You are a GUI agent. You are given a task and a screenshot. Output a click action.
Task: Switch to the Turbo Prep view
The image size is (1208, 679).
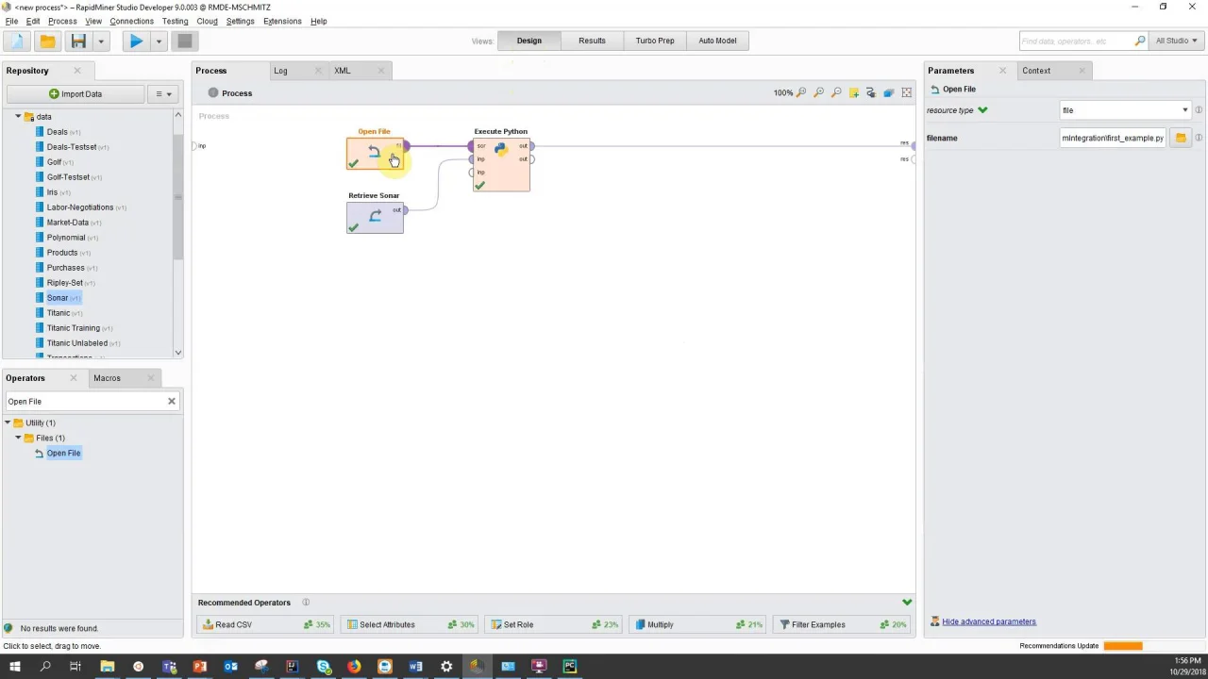[655, 41]
